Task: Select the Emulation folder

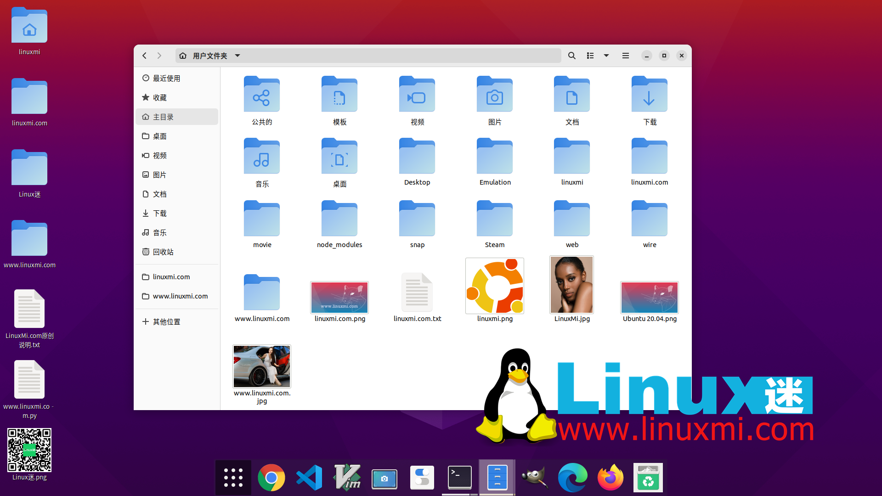Action: coord(495,156)
